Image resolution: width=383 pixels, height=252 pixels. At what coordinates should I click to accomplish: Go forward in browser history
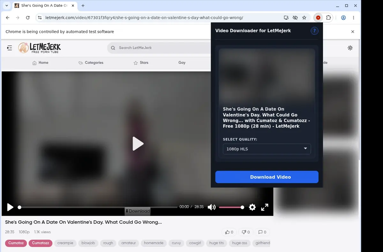coord(18,18)
